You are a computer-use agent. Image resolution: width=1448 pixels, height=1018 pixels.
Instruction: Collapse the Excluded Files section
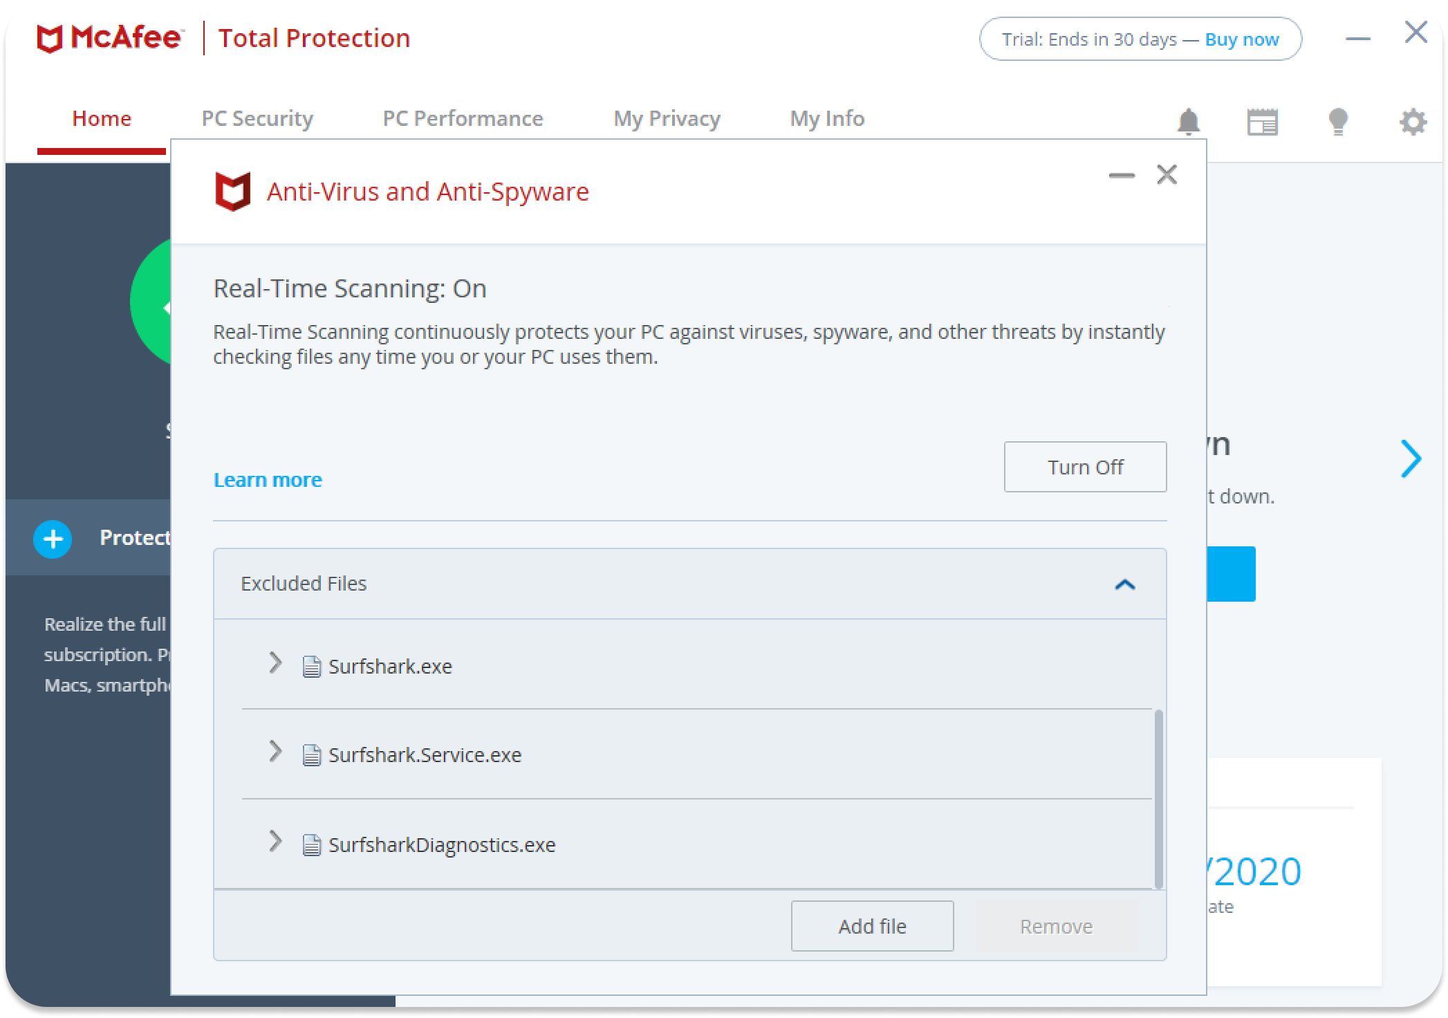click(x=1124, y=584)
